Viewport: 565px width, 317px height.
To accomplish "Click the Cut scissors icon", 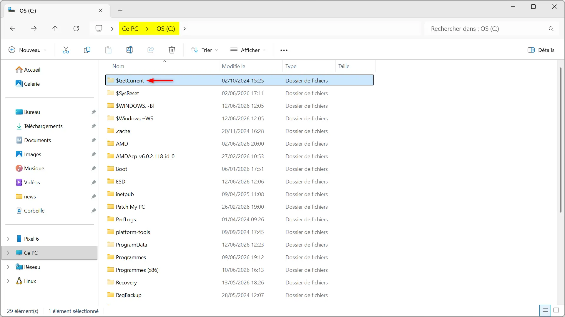I will pos(66,50).
